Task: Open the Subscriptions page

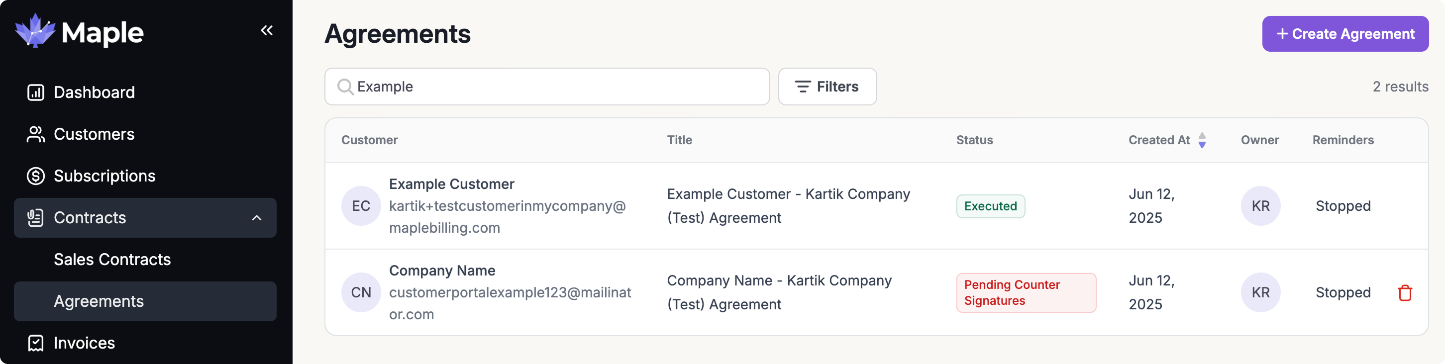Action: tap(104, 176)
